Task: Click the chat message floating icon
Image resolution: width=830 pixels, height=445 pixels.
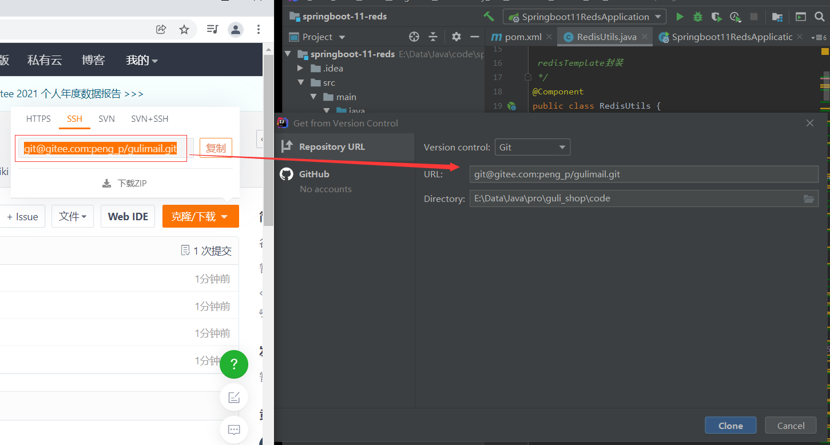Action: pos(234,430)
